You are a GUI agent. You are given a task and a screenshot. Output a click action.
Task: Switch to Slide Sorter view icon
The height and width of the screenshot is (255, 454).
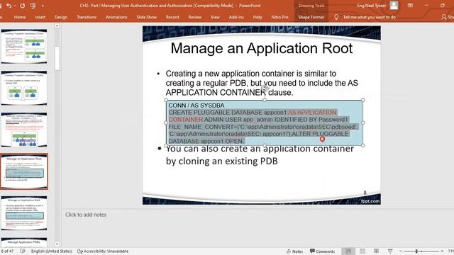pos(362,251)
